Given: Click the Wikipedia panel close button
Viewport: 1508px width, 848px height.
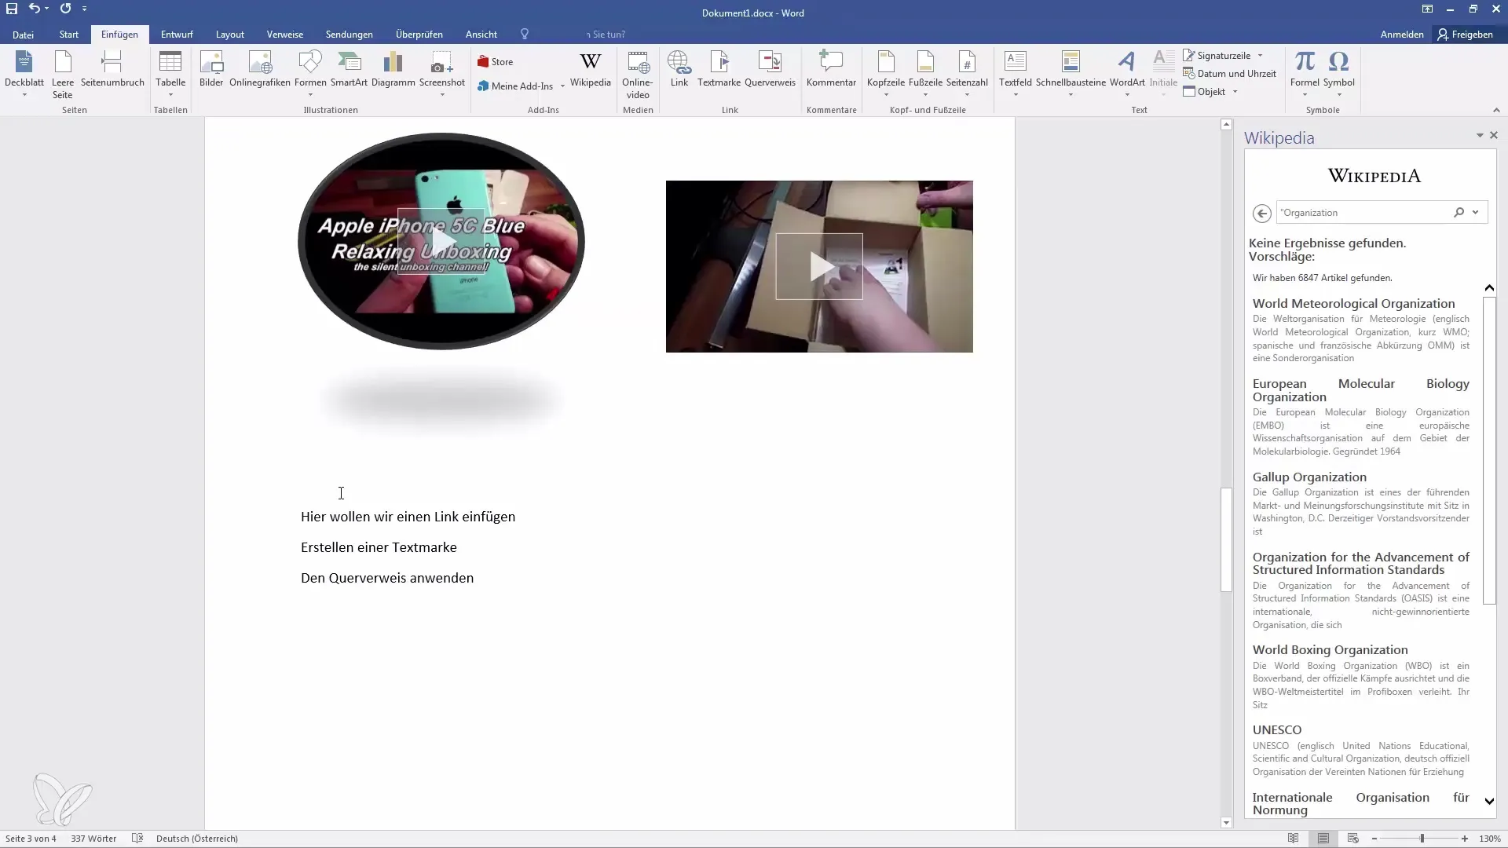Looking at the screenshot, I should pos(1494,136).
